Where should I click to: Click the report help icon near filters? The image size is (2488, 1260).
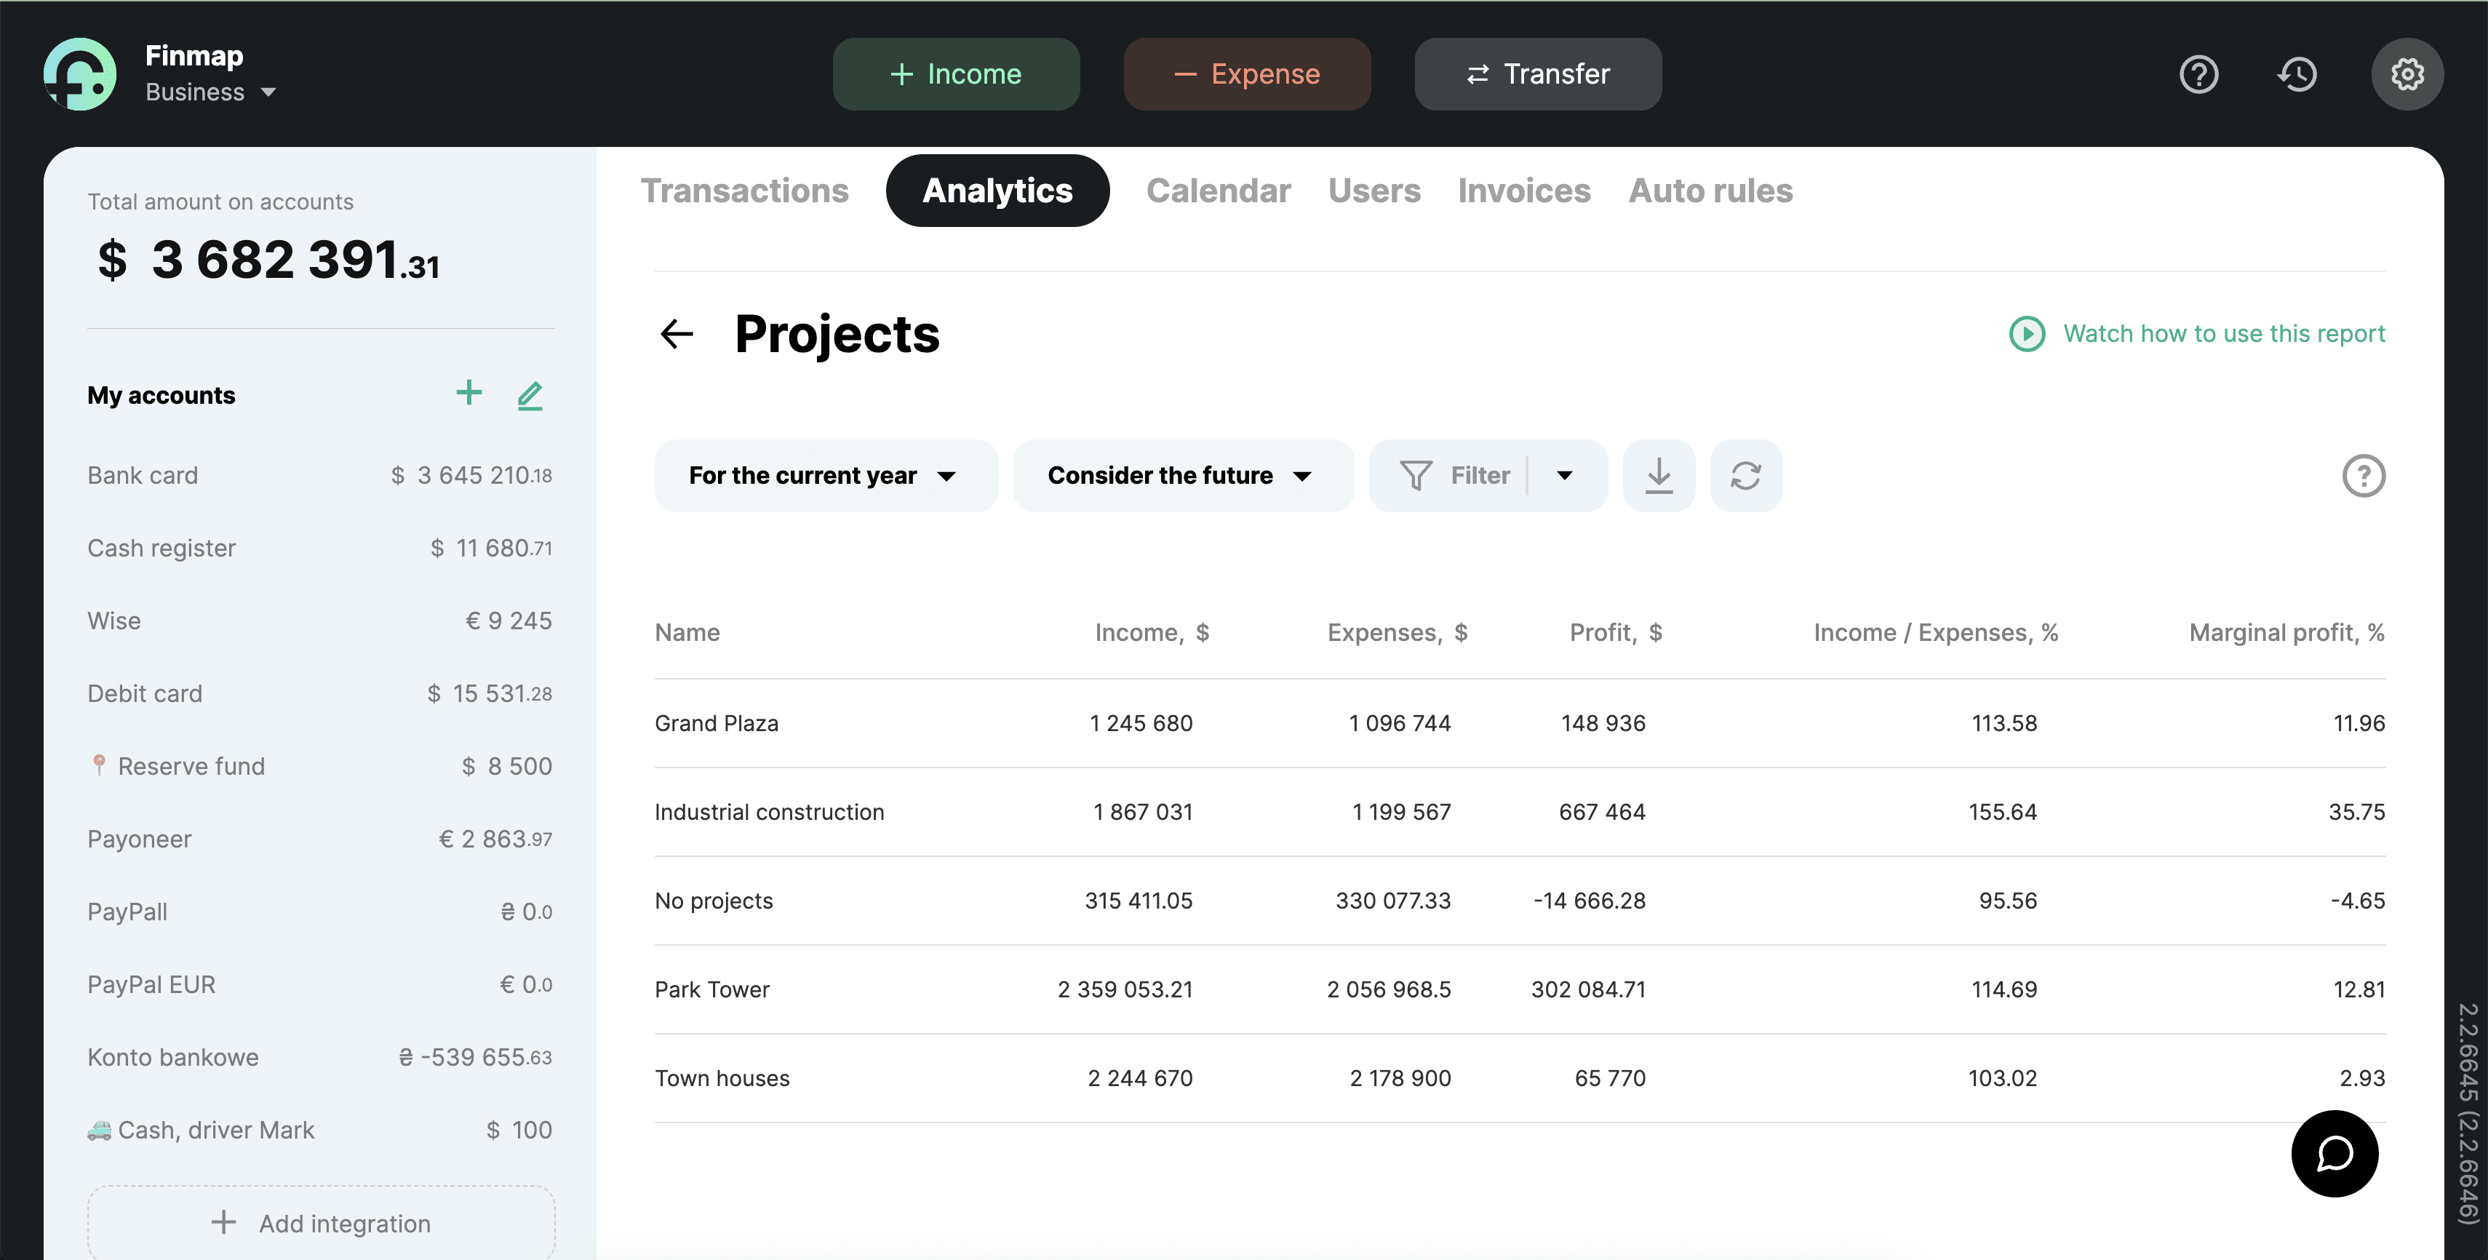point(2362,475)
